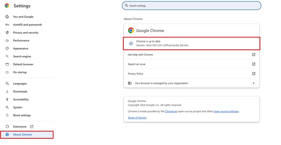Follow the open-source software link
281x145 pixels.
[226, 111]
